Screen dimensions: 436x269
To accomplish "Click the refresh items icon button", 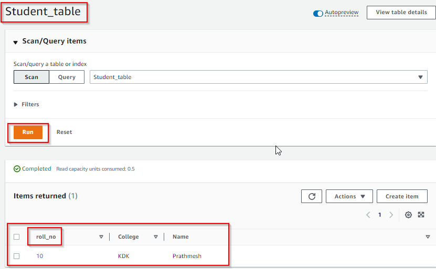I will (x=312, y=196).
